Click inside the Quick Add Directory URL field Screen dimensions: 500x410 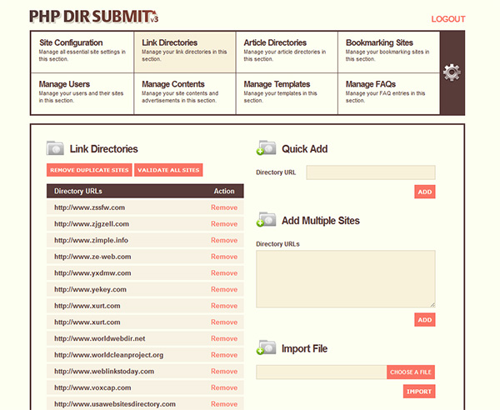point(370,172)
